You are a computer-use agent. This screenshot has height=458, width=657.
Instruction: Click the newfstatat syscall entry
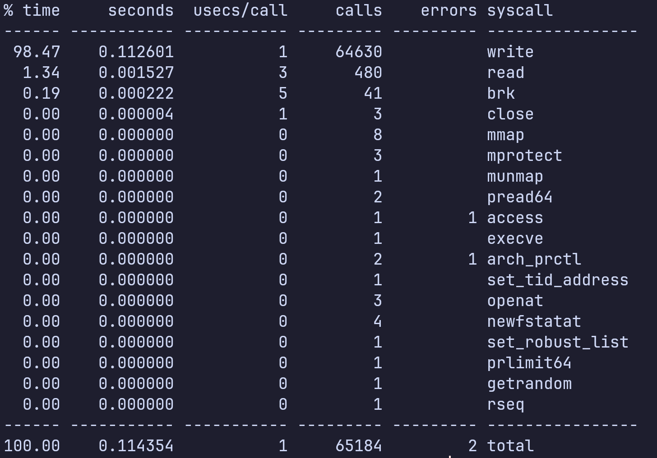(x=534, y=321)
